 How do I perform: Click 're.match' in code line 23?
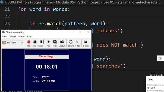pos(50,24)
